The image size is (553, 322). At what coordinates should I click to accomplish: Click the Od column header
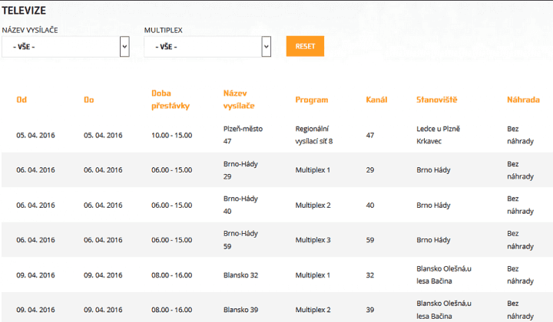coord(22,100)
